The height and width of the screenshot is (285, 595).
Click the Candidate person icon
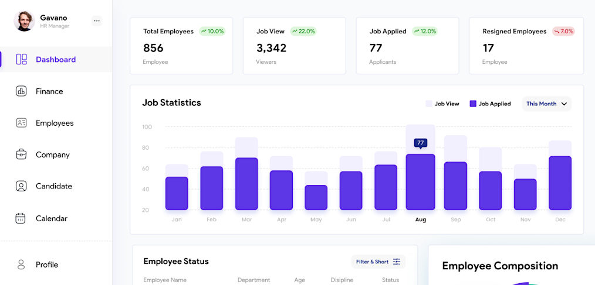point(21,186)
